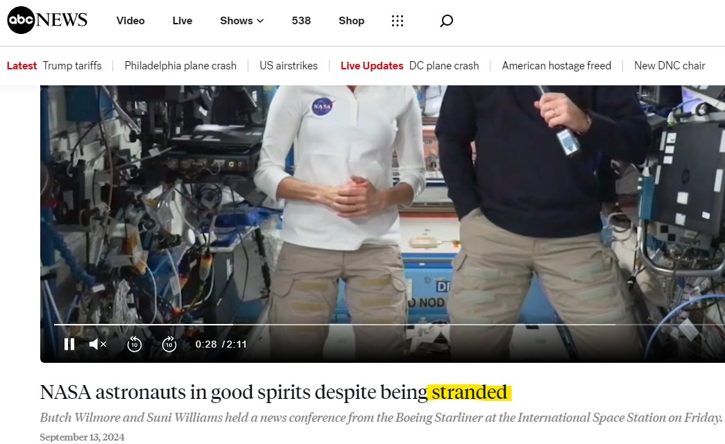725x444 pixels.
Task: Pause the video playback
Action: pyautogui.click(x=69, y=344)
